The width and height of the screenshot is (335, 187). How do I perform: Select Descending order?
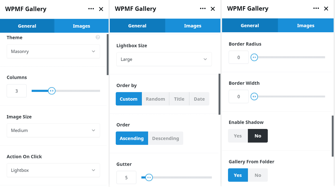click(x=165, y=138)
